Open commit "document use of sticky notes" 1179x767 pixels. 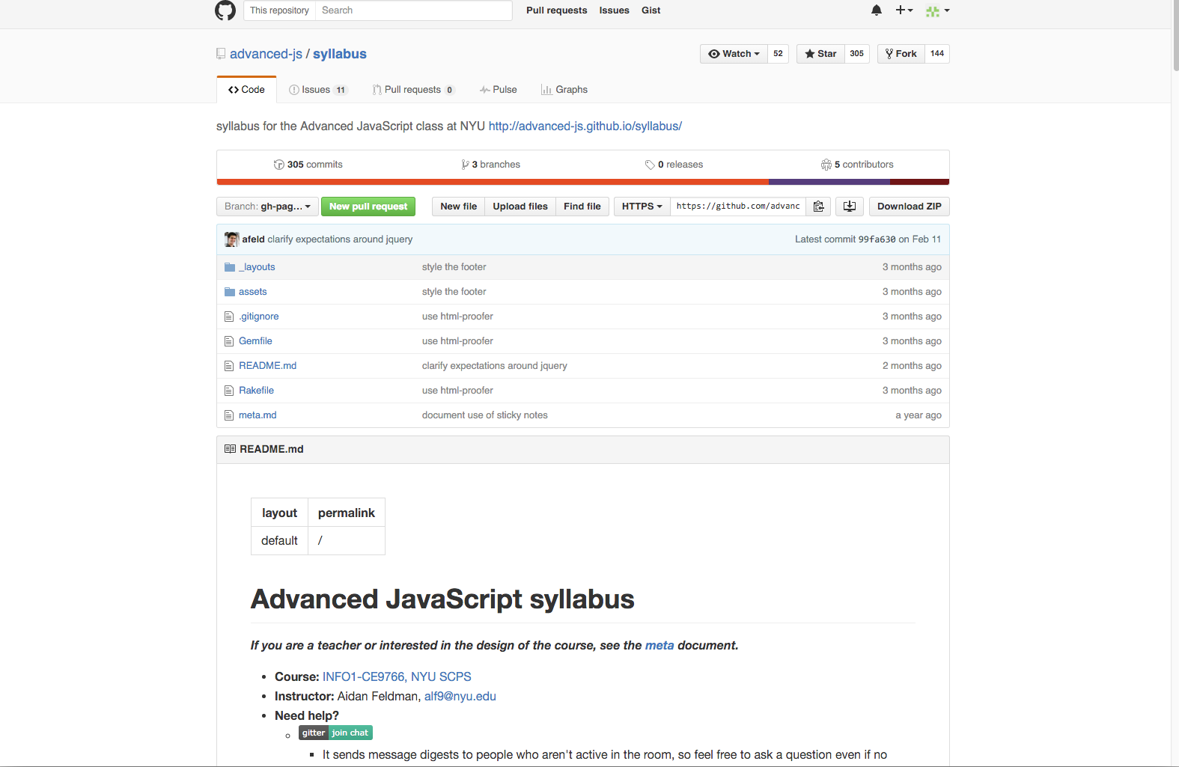(485, 415)
